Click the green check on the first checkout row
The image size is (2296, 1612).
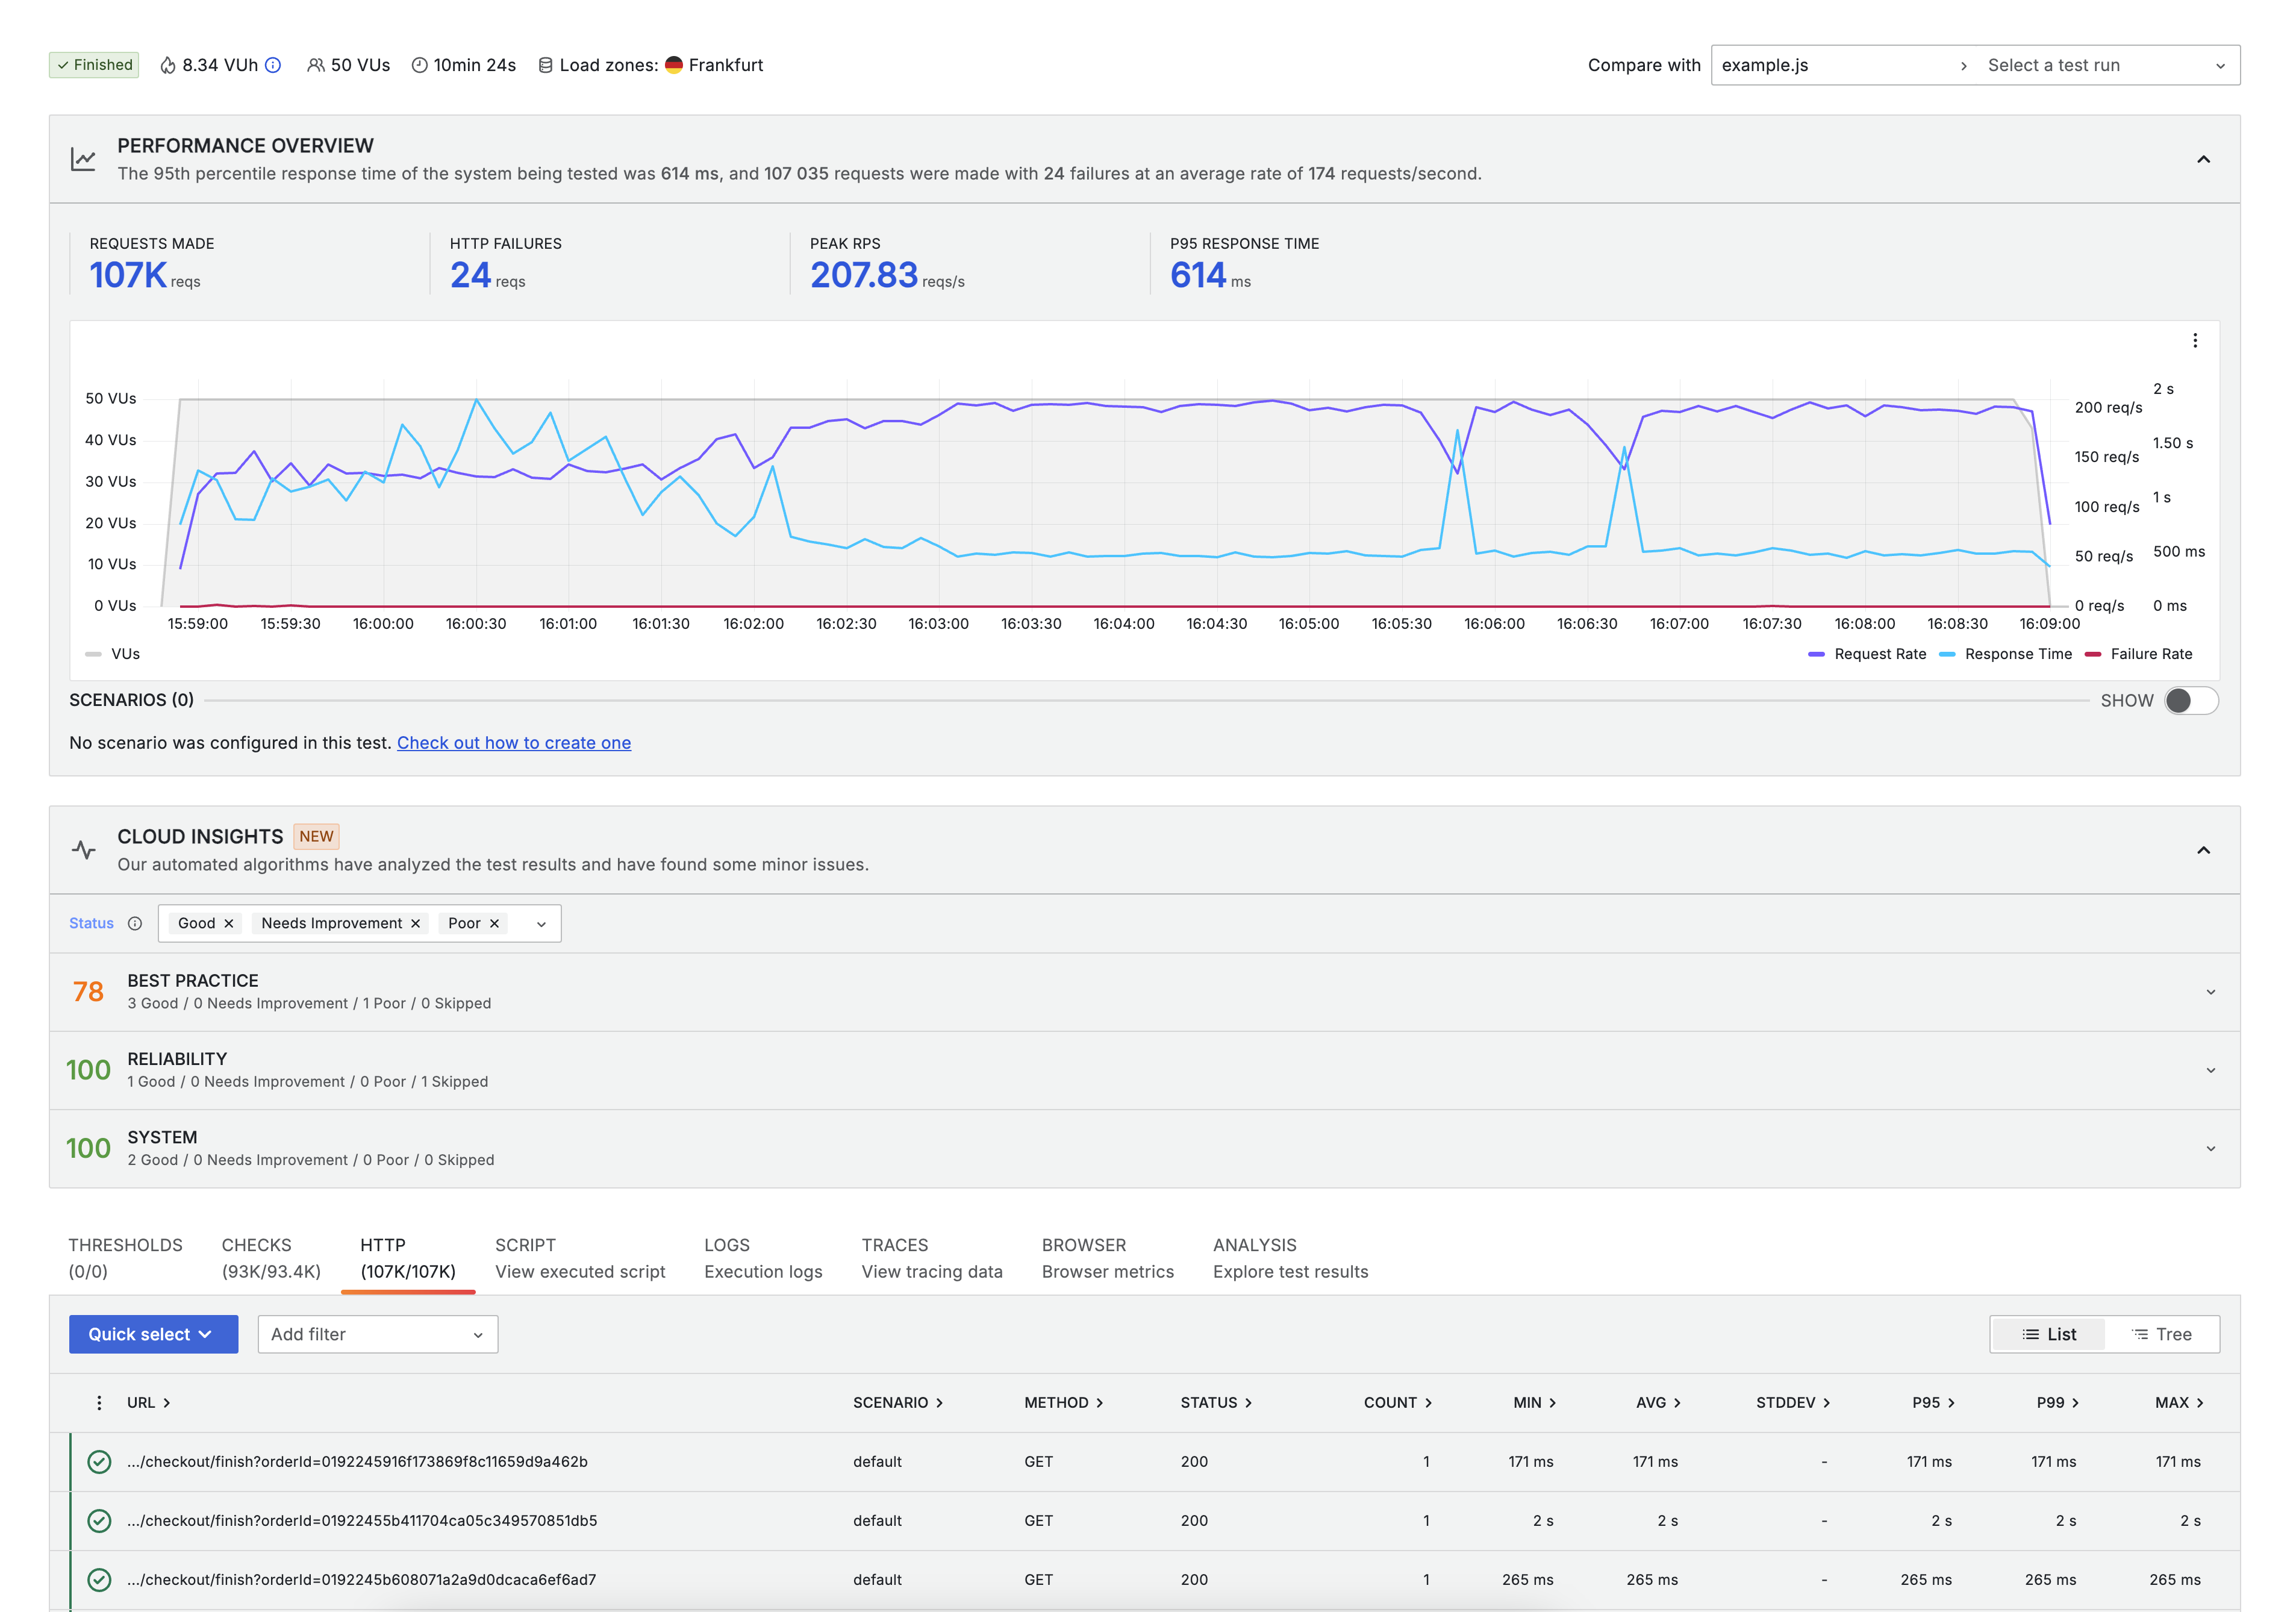[x=99, y=1461]
